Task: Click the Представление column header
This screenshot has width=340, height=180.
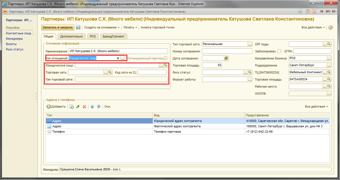Action: [x=287, y=115]
